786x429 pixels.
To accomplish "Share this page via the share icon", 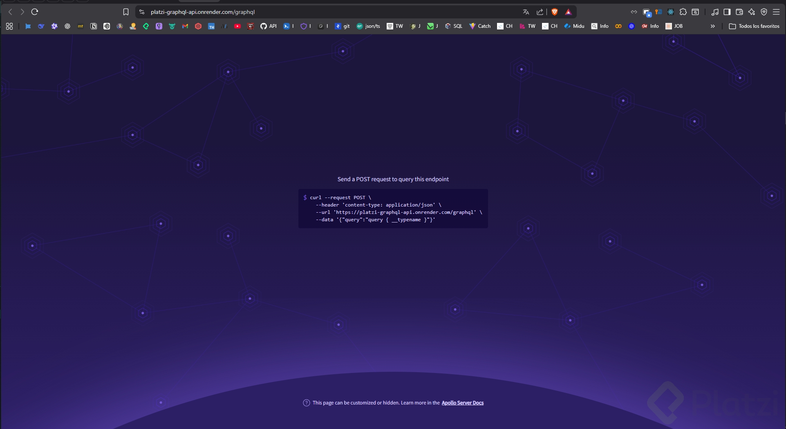I will (x=540, y=12).
